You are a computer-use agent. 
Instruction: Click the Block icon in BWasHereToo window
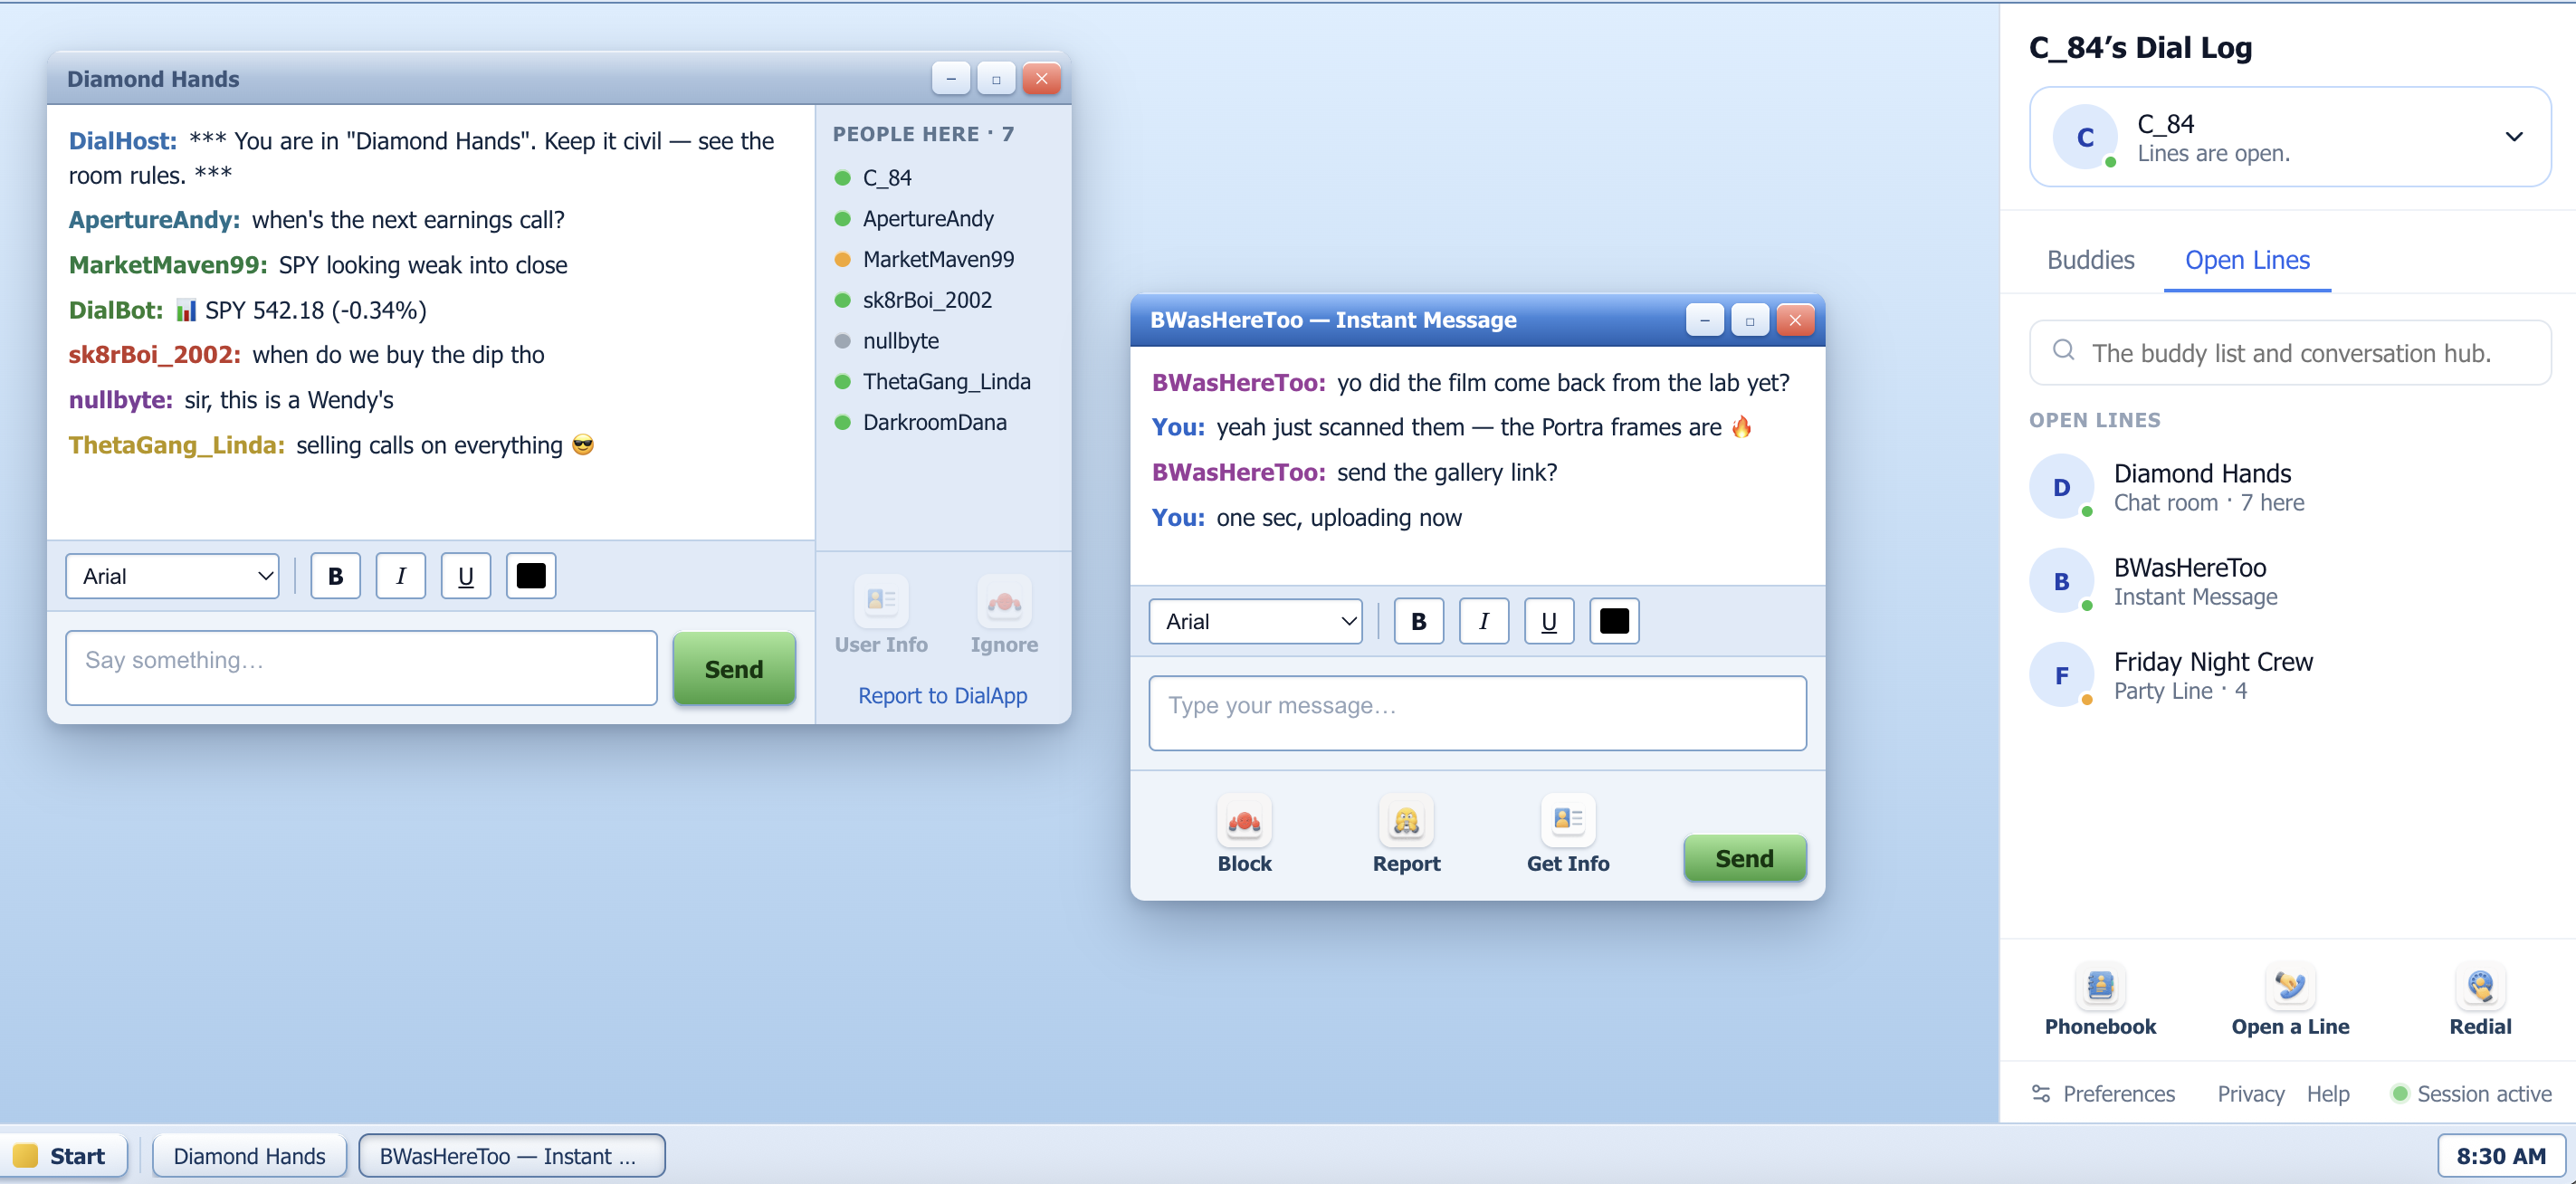tap(1244, 821)
